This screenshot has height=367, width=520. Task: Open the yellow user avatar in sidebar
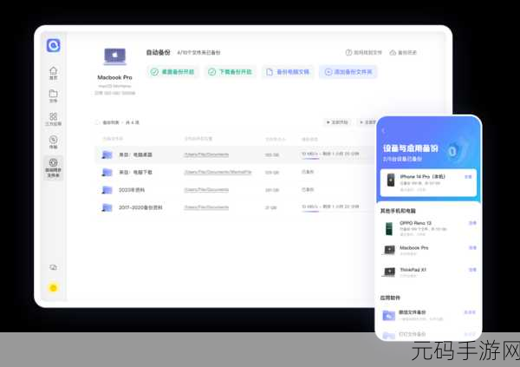53,288
